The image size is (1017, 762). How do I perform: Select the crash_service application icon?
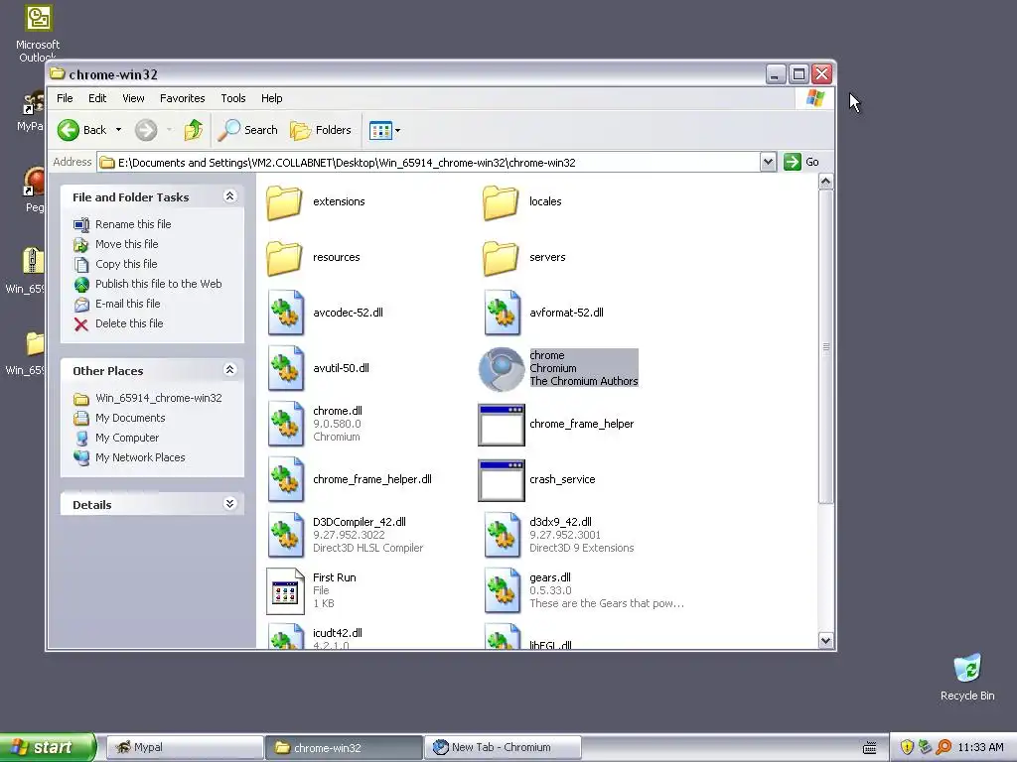coord(502,481)
